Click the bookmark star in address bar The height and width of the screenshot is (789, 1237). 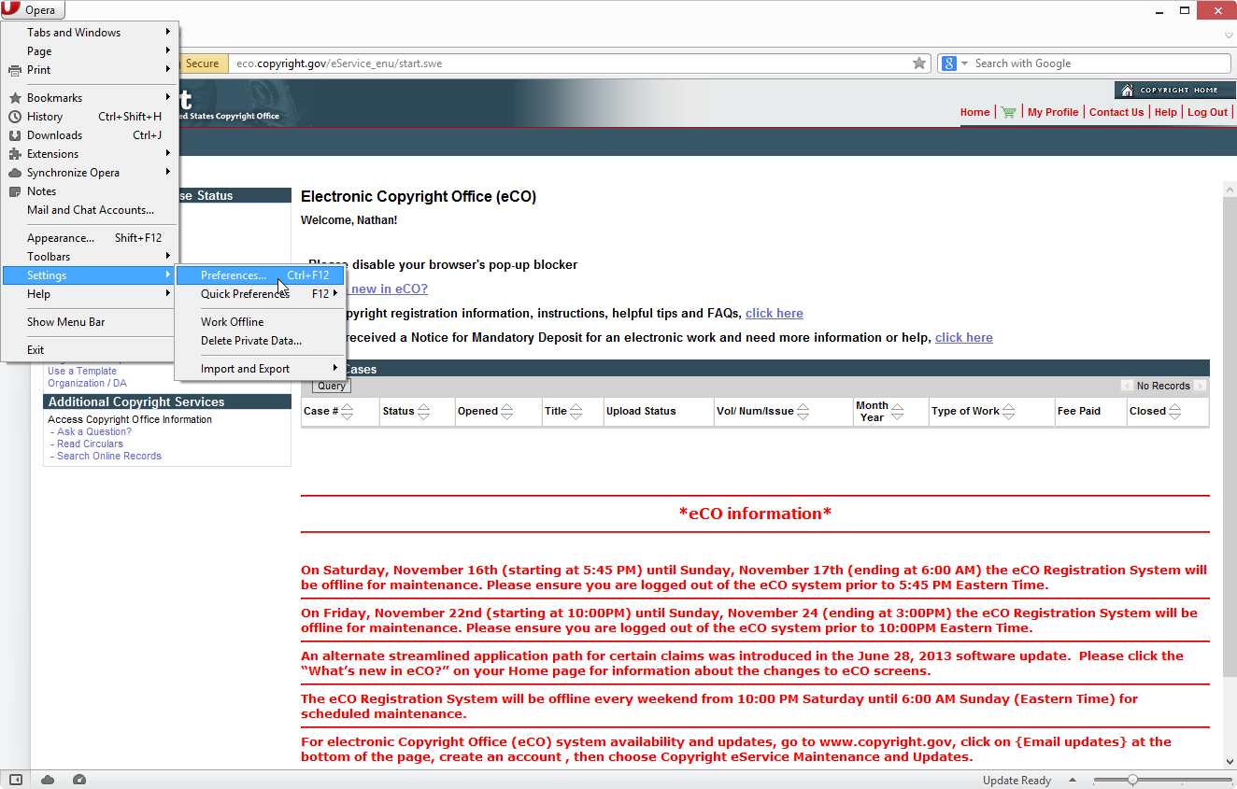919,63
